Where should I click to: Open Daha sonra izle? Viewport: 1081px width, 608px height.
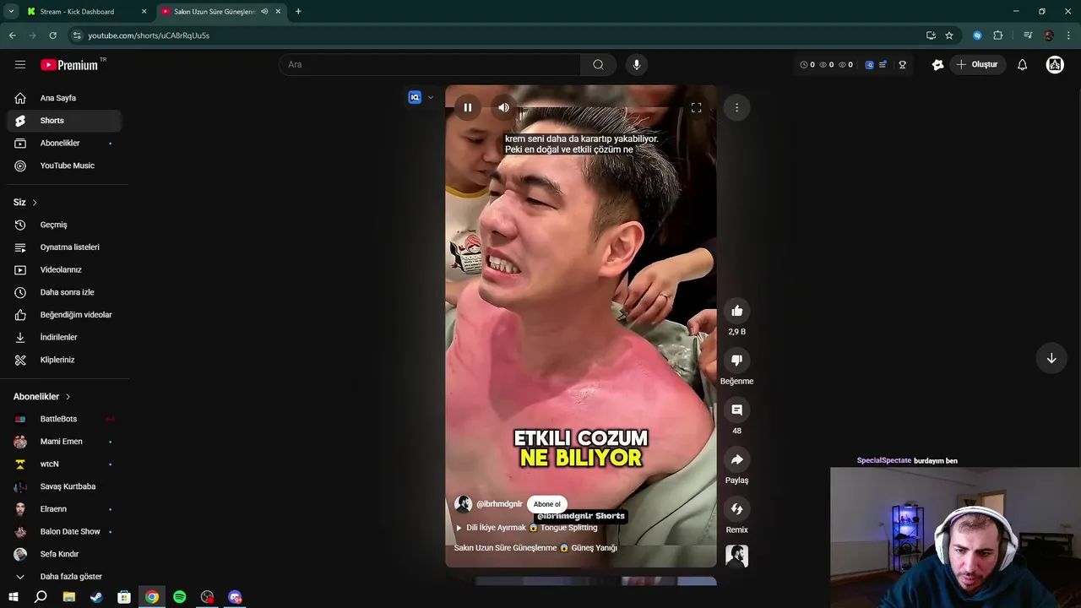click(64, 292)
